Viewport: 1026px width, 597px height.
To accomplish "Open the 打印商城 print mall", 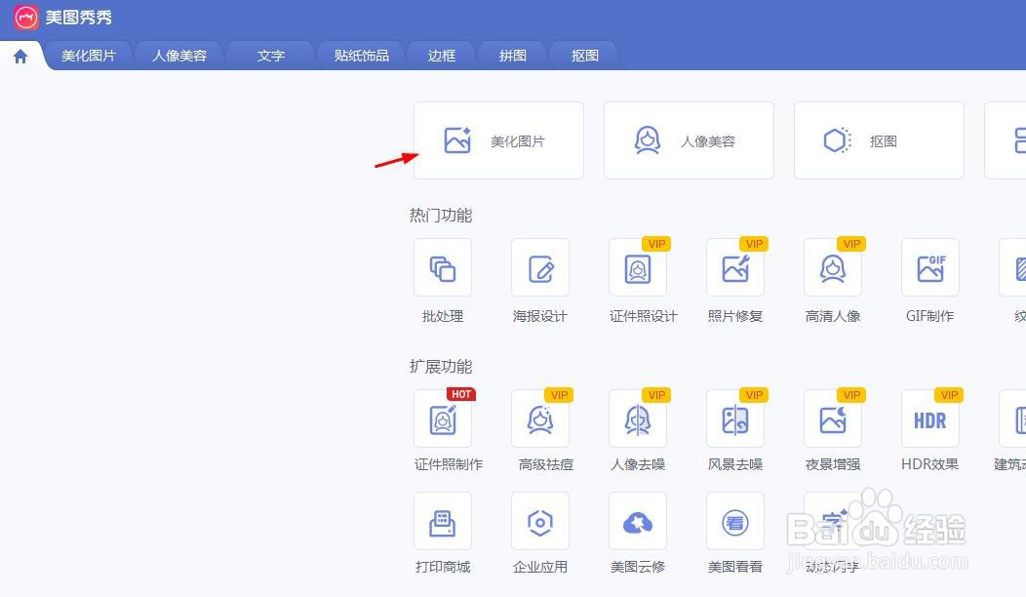I will pyautogui.click(x=442, y=532).
